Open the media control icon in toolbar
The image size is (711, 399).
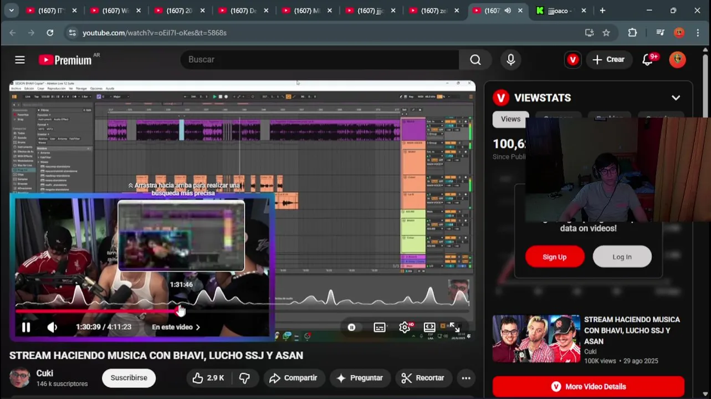660,33
